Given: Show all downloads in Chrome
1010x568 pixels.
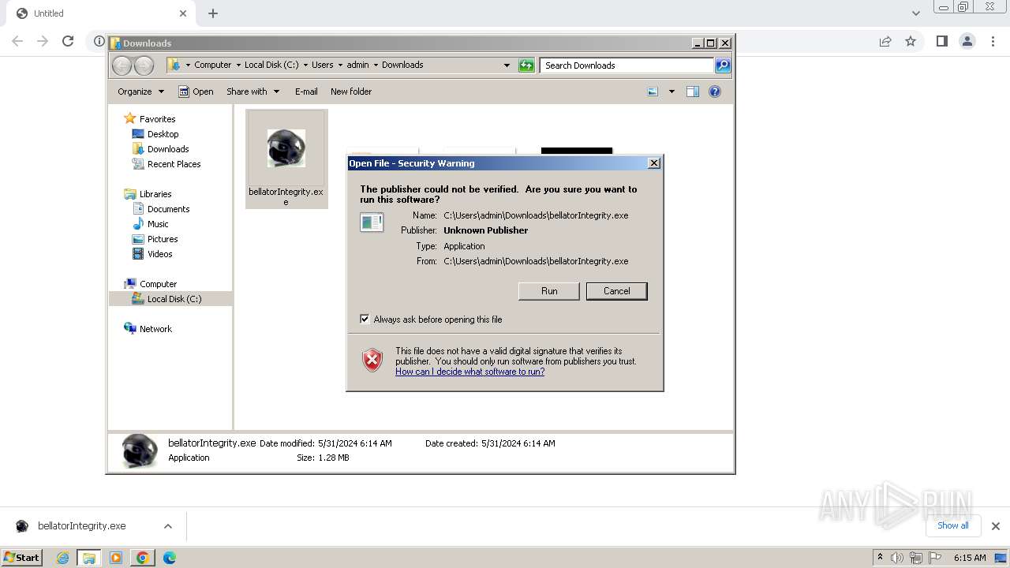Looking at the screenshot, I should 952,525.
